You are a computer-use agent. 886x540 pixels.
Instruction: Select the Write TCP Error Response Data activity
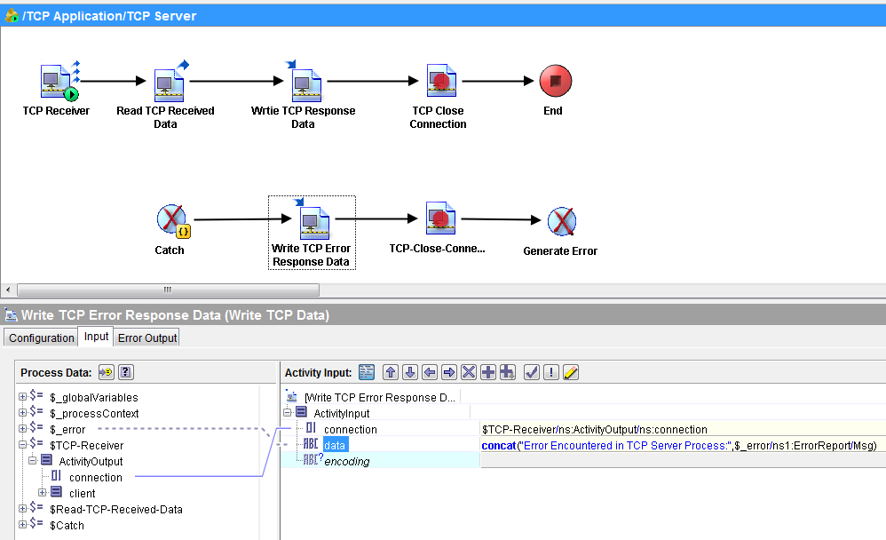312,233
